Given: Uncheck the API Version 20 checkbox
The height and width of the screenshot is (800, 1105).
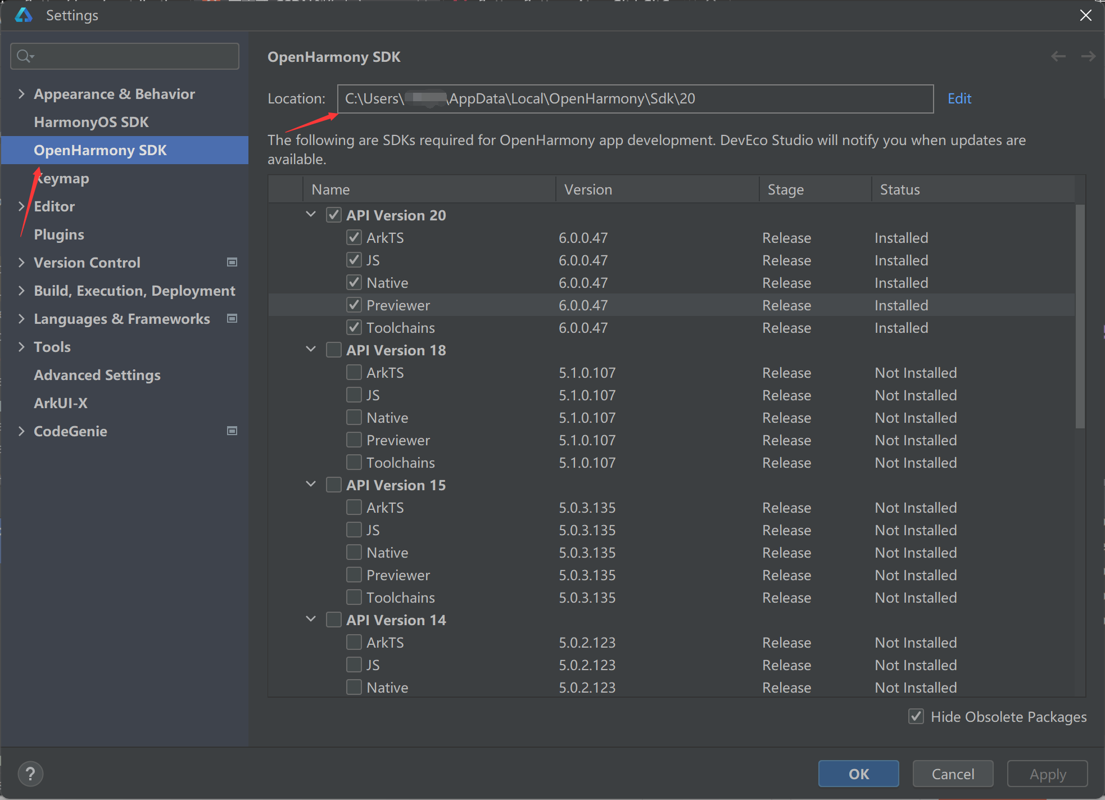Looking at the screenshot, I should (x=334, y=215).
